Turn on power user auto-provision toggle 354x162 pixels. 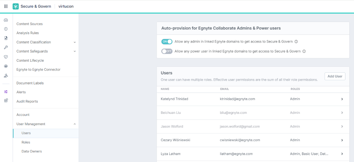167,51
